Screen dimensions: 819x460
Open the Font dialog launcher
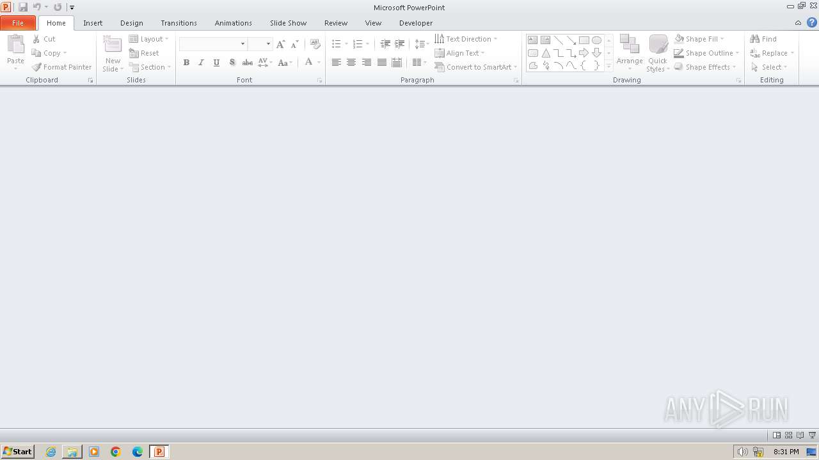coord(319,80)
